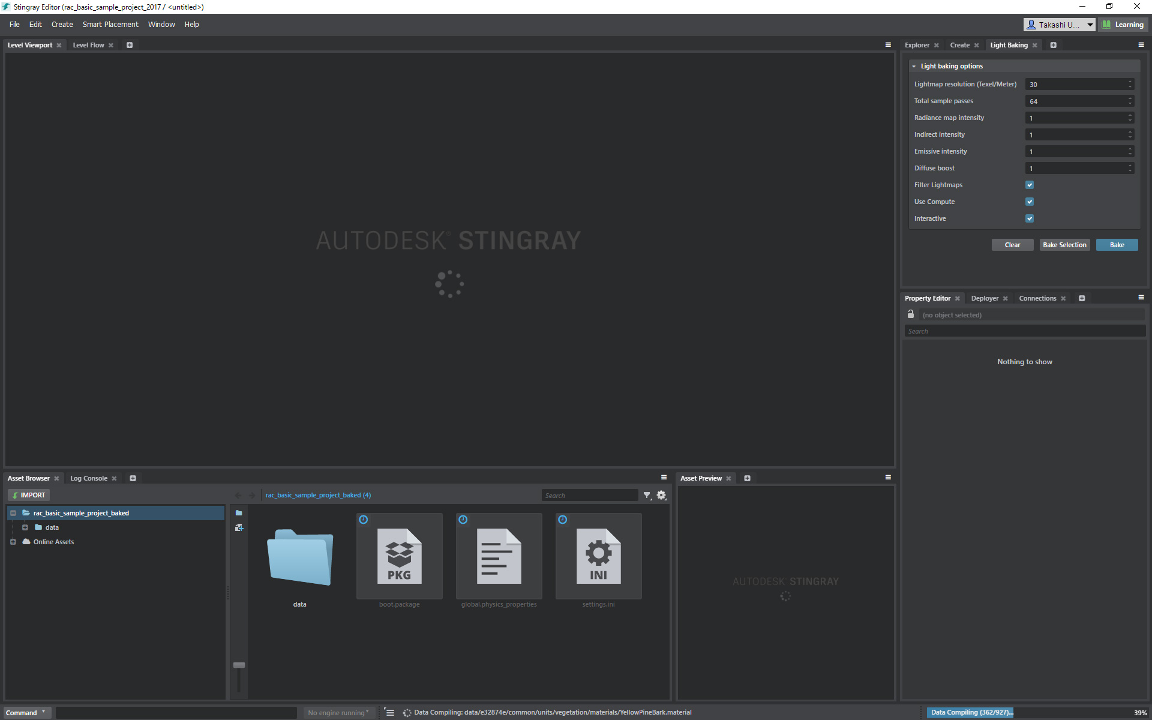Close the Explorer tab
1152x720 pixels.
(x=937, y=46)
